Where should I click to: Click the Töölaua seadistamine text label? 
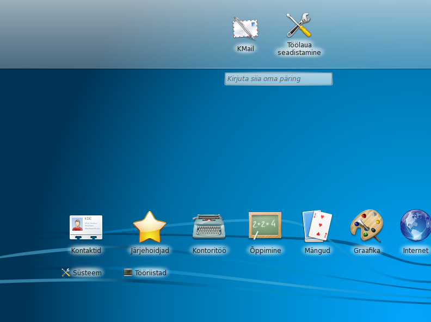[x=299, y=49]
